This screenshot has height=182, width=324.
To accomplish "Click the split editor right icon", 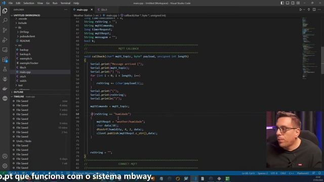I will click(x=314, y=10).
